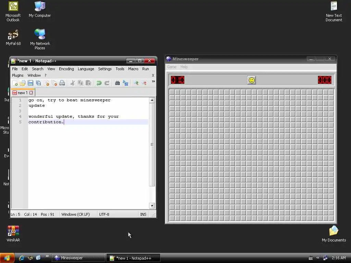
Task: Click the editor scrollbar up arrow
Action: pos(152,100)
